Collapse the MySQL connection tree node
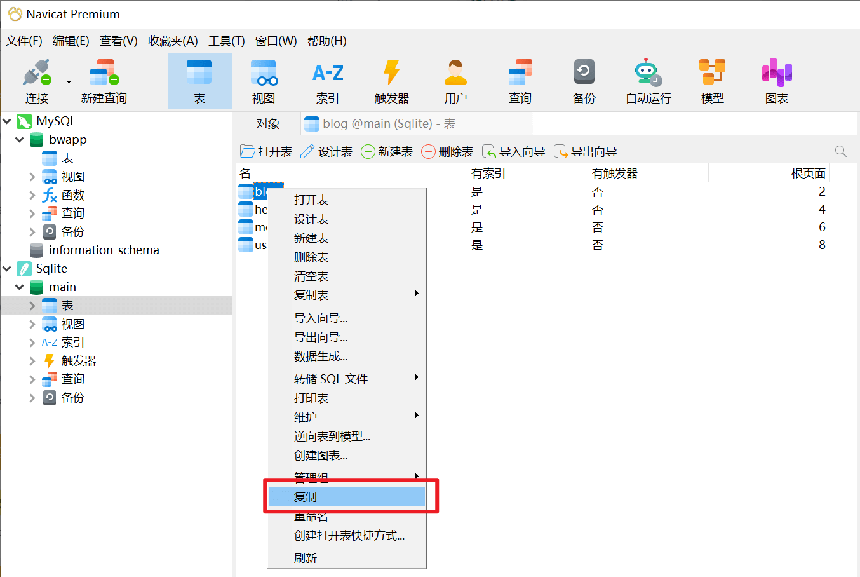860x577 pixels. click(x=7, y=121)
